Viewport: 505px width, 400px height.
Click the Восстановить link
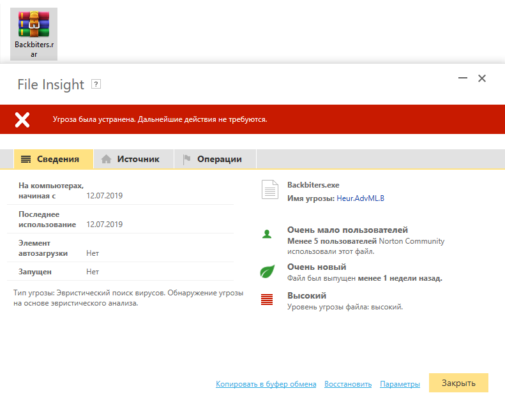pyautogui.click(x=348, y=384)
